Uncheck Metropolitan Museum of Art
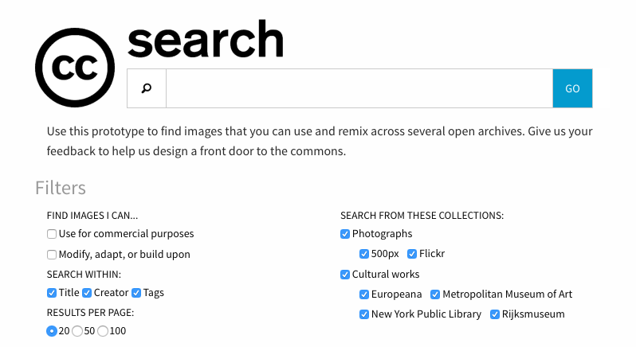 (x=435, y=294)
